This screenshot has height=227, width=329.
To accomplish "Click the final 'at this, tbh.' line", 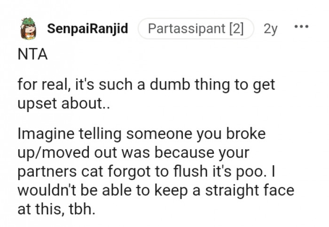I will [x=57, y=209].
